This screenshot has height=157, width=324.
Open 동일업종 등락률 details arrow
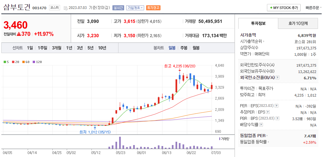[x=268, y=142]
